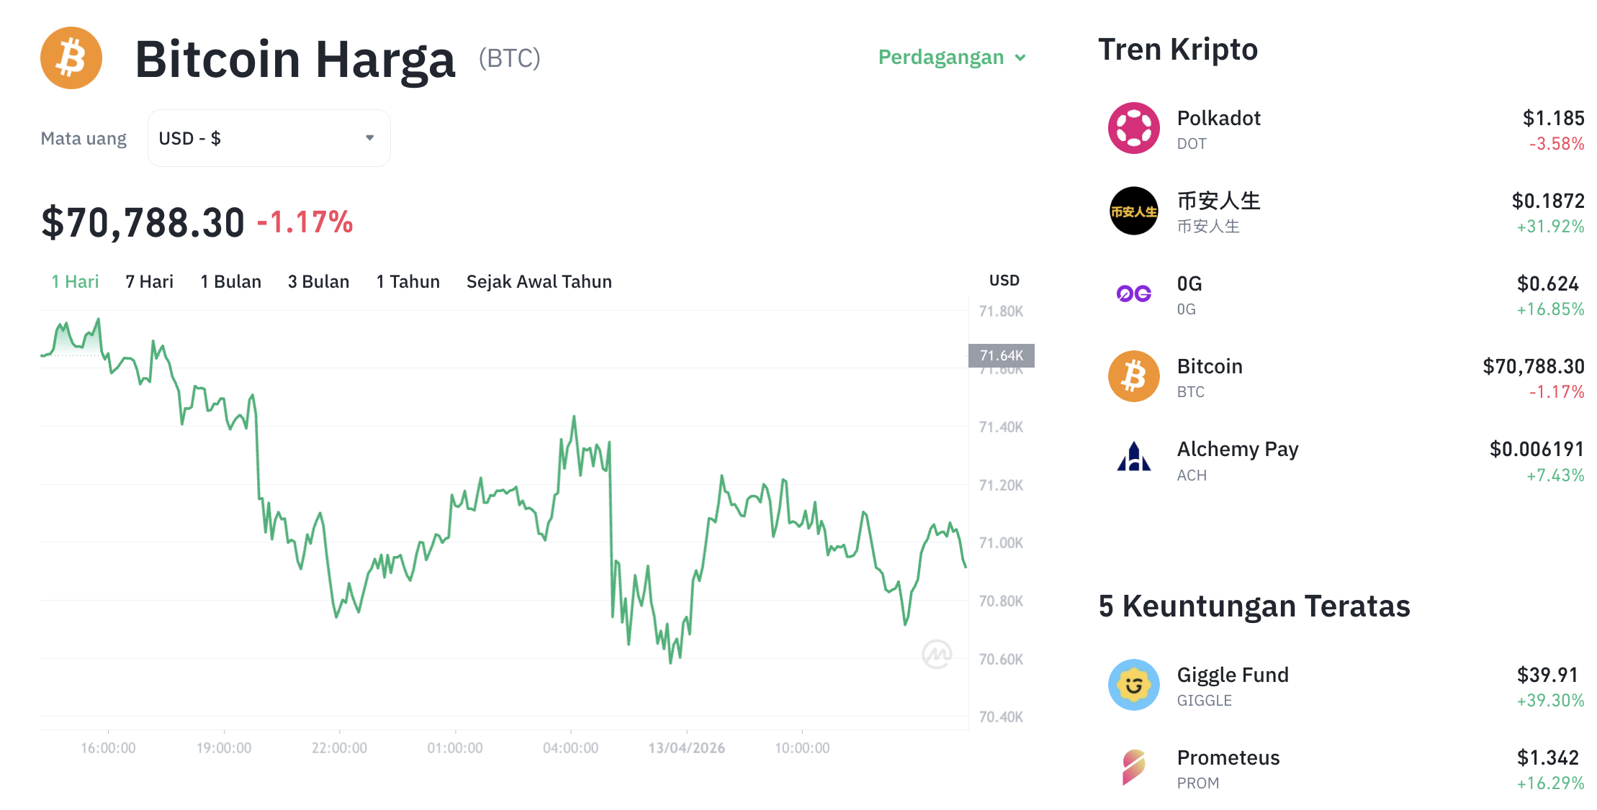Screen dimensions: 1597x810
Task: Click the Bitcoin logo icon in the header
Action: (71, 58)
